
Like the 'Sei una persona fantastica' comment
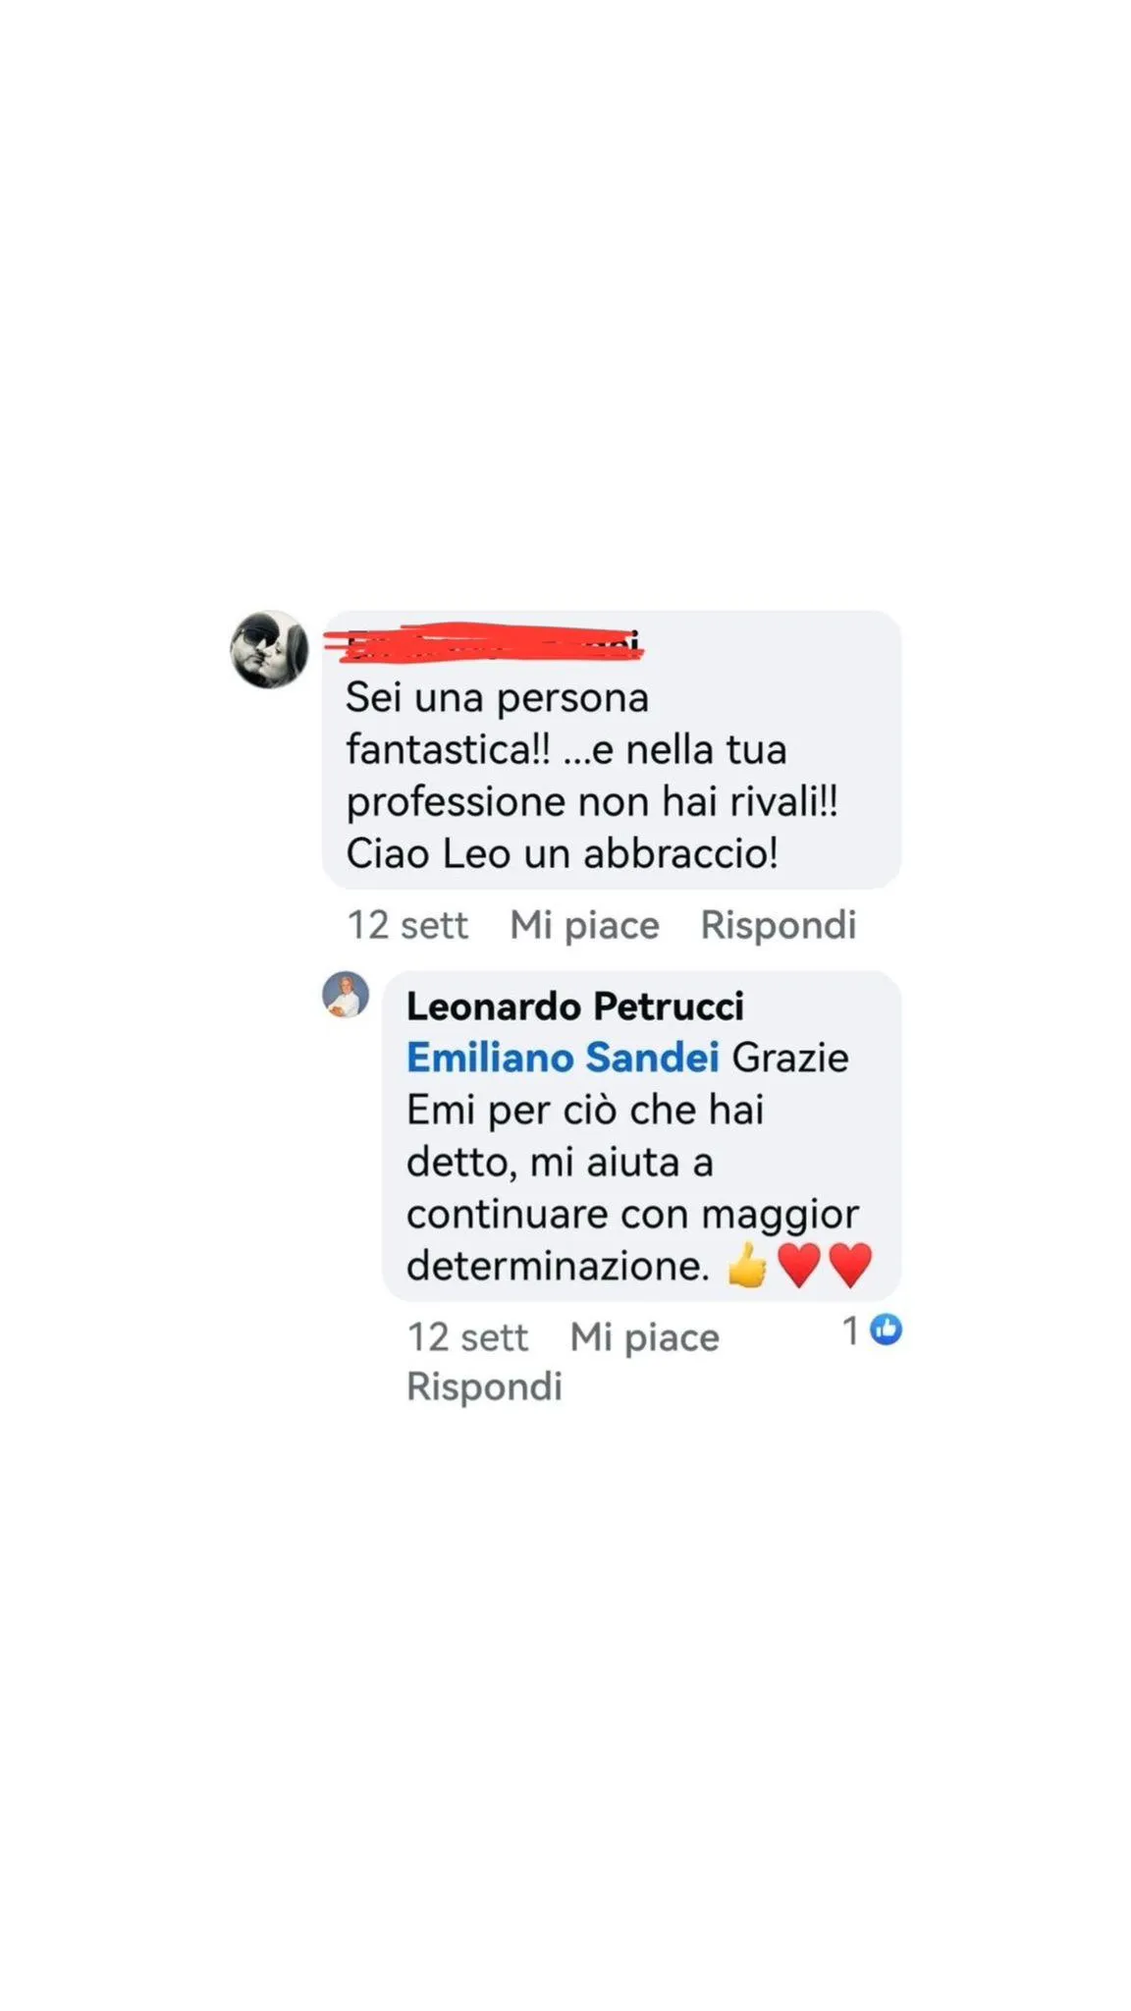tap(584, 925)
